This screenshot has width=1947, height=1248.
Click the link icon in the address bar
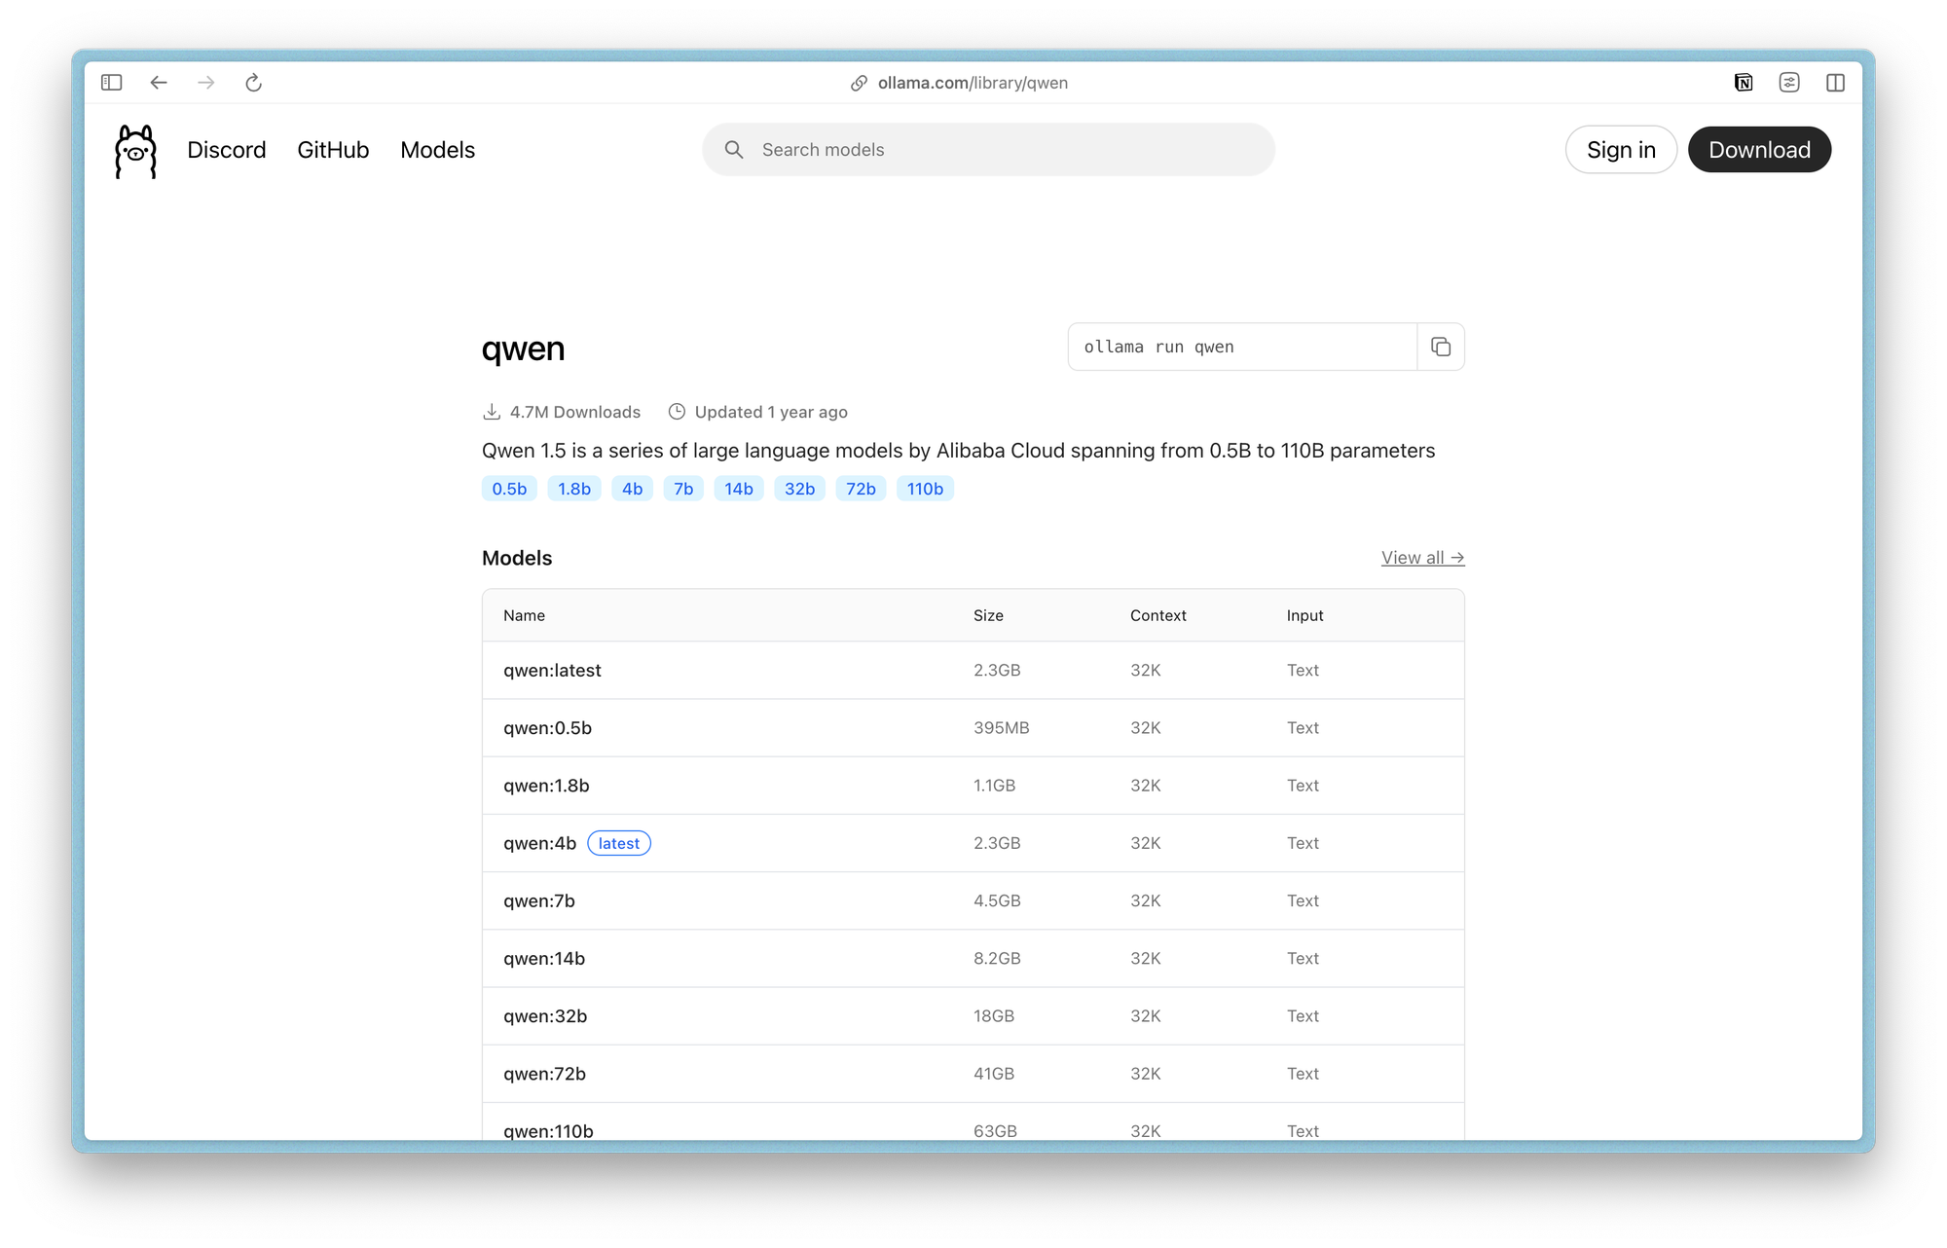click(x=859, y=83)
